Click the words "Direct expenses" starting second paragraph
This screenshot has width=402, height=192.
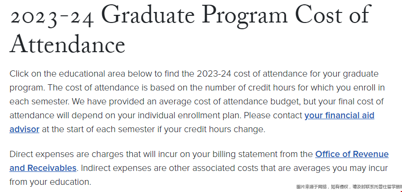coord(42,155)
